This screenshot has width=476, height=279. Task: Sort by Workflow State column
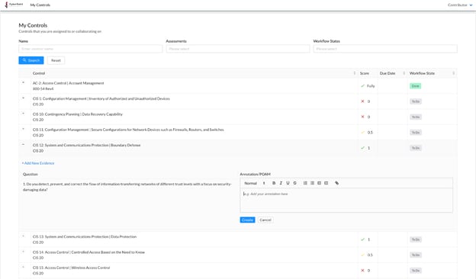pyautogui.click(x=454, y=73)
